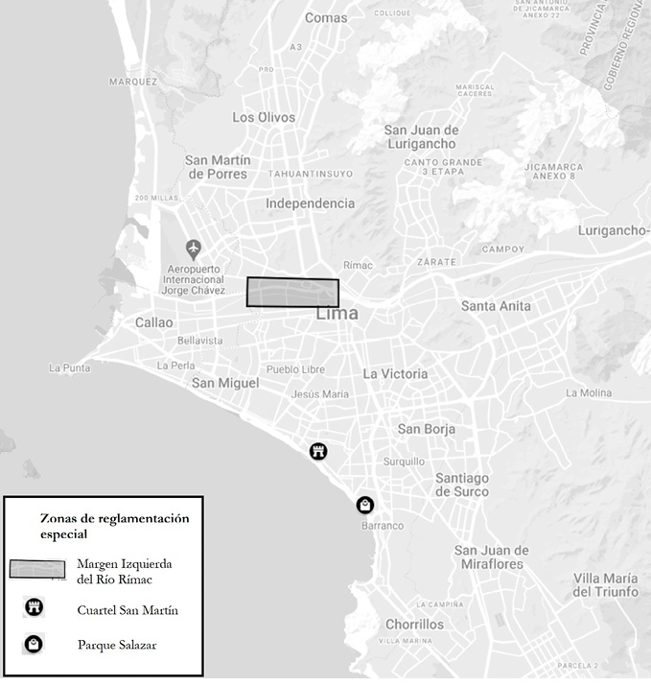This screenshot has width=651, height=686.
Task: Click the Villa María del Triunfo label
Action: pos(605,584)
